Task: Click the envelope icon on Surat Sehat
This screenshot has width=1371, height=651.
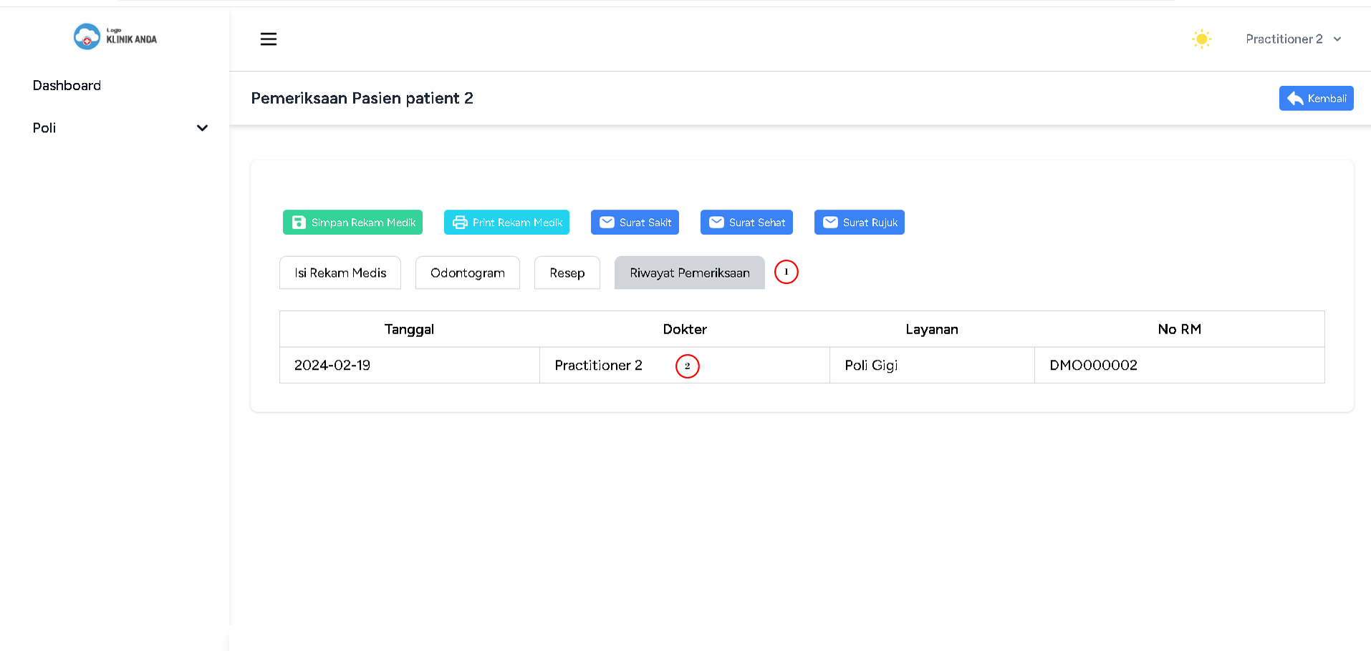Action: coord(716,222)
